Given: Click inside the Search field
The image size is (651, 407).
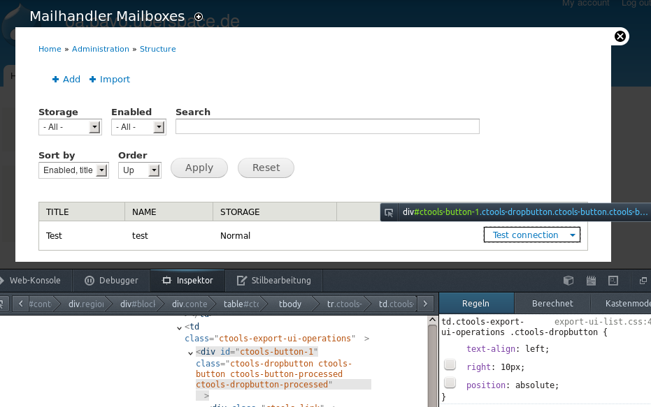Looking at the screenshot, I should 329,126.
